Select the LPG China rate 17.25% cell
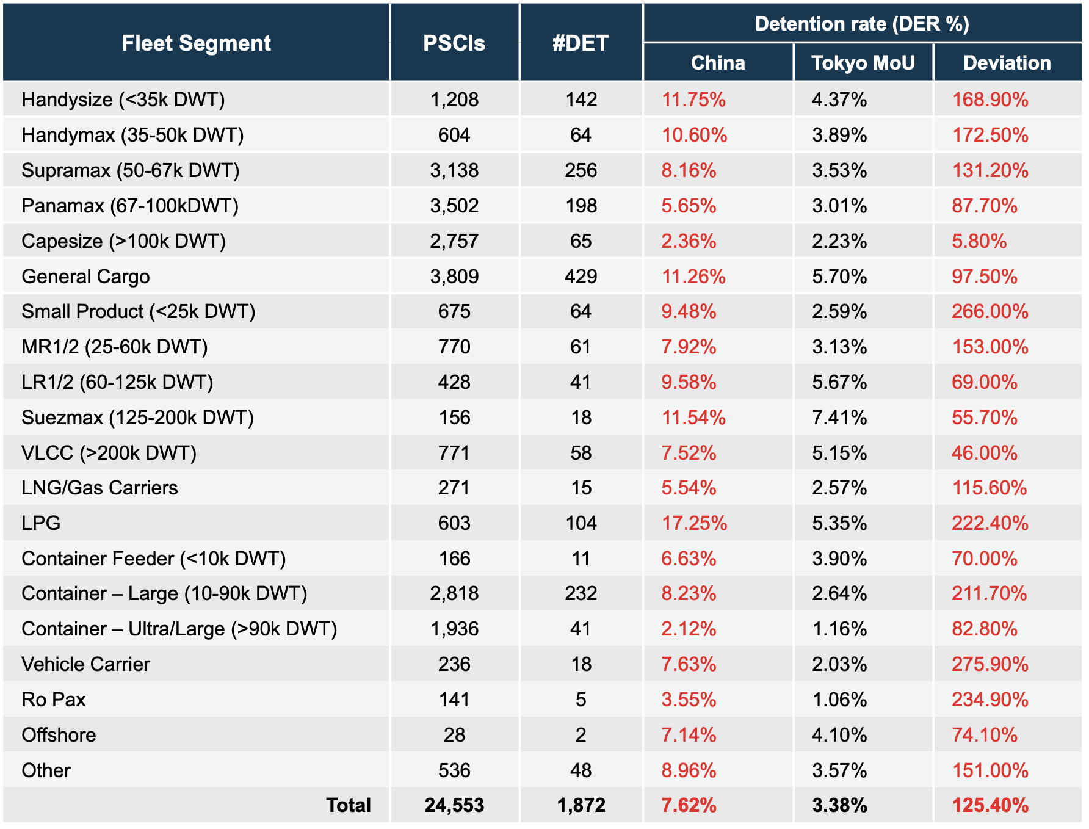 click(695, 523)
